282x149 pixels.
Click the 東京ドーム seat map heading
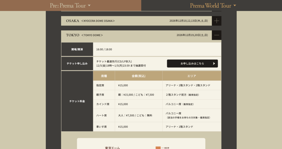(x=112, y=148)
